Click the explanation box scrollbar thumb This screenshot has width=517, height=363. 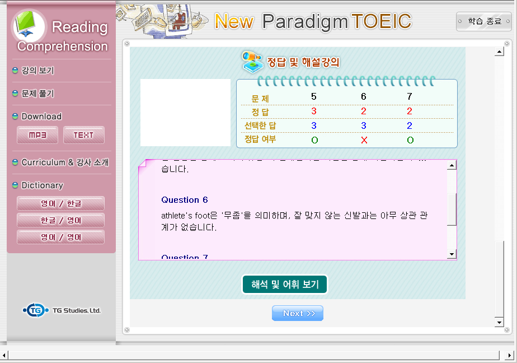point(452,209)
